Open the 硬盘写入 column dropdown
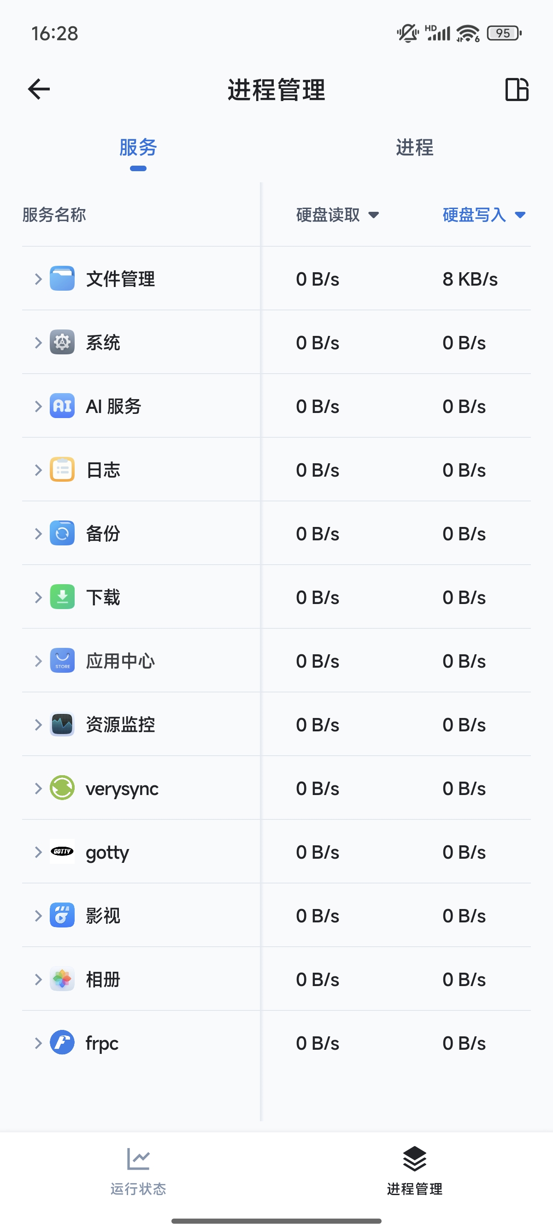553x1232 pixels. point(484,215)
